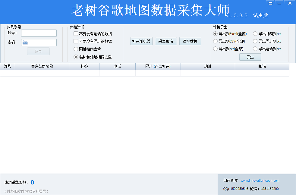Open the www.innovation-soon.com link
296x195 pixels.
point(260,181)
